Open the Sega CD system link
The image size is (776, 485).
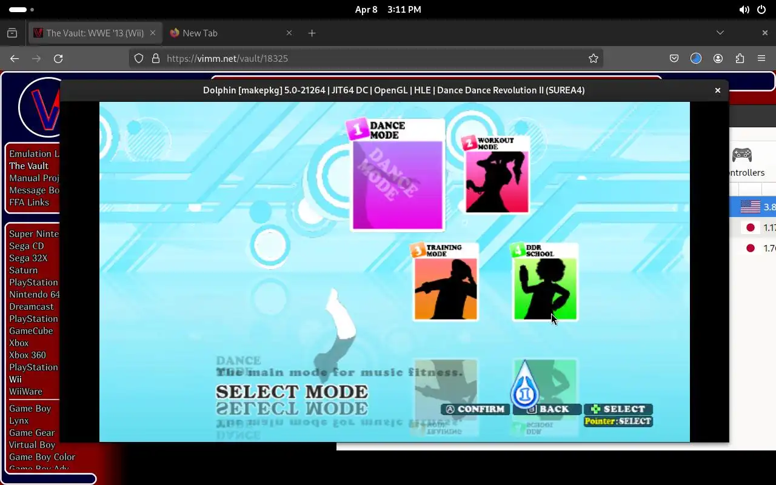pyautogui.click(x=27, y=246)
